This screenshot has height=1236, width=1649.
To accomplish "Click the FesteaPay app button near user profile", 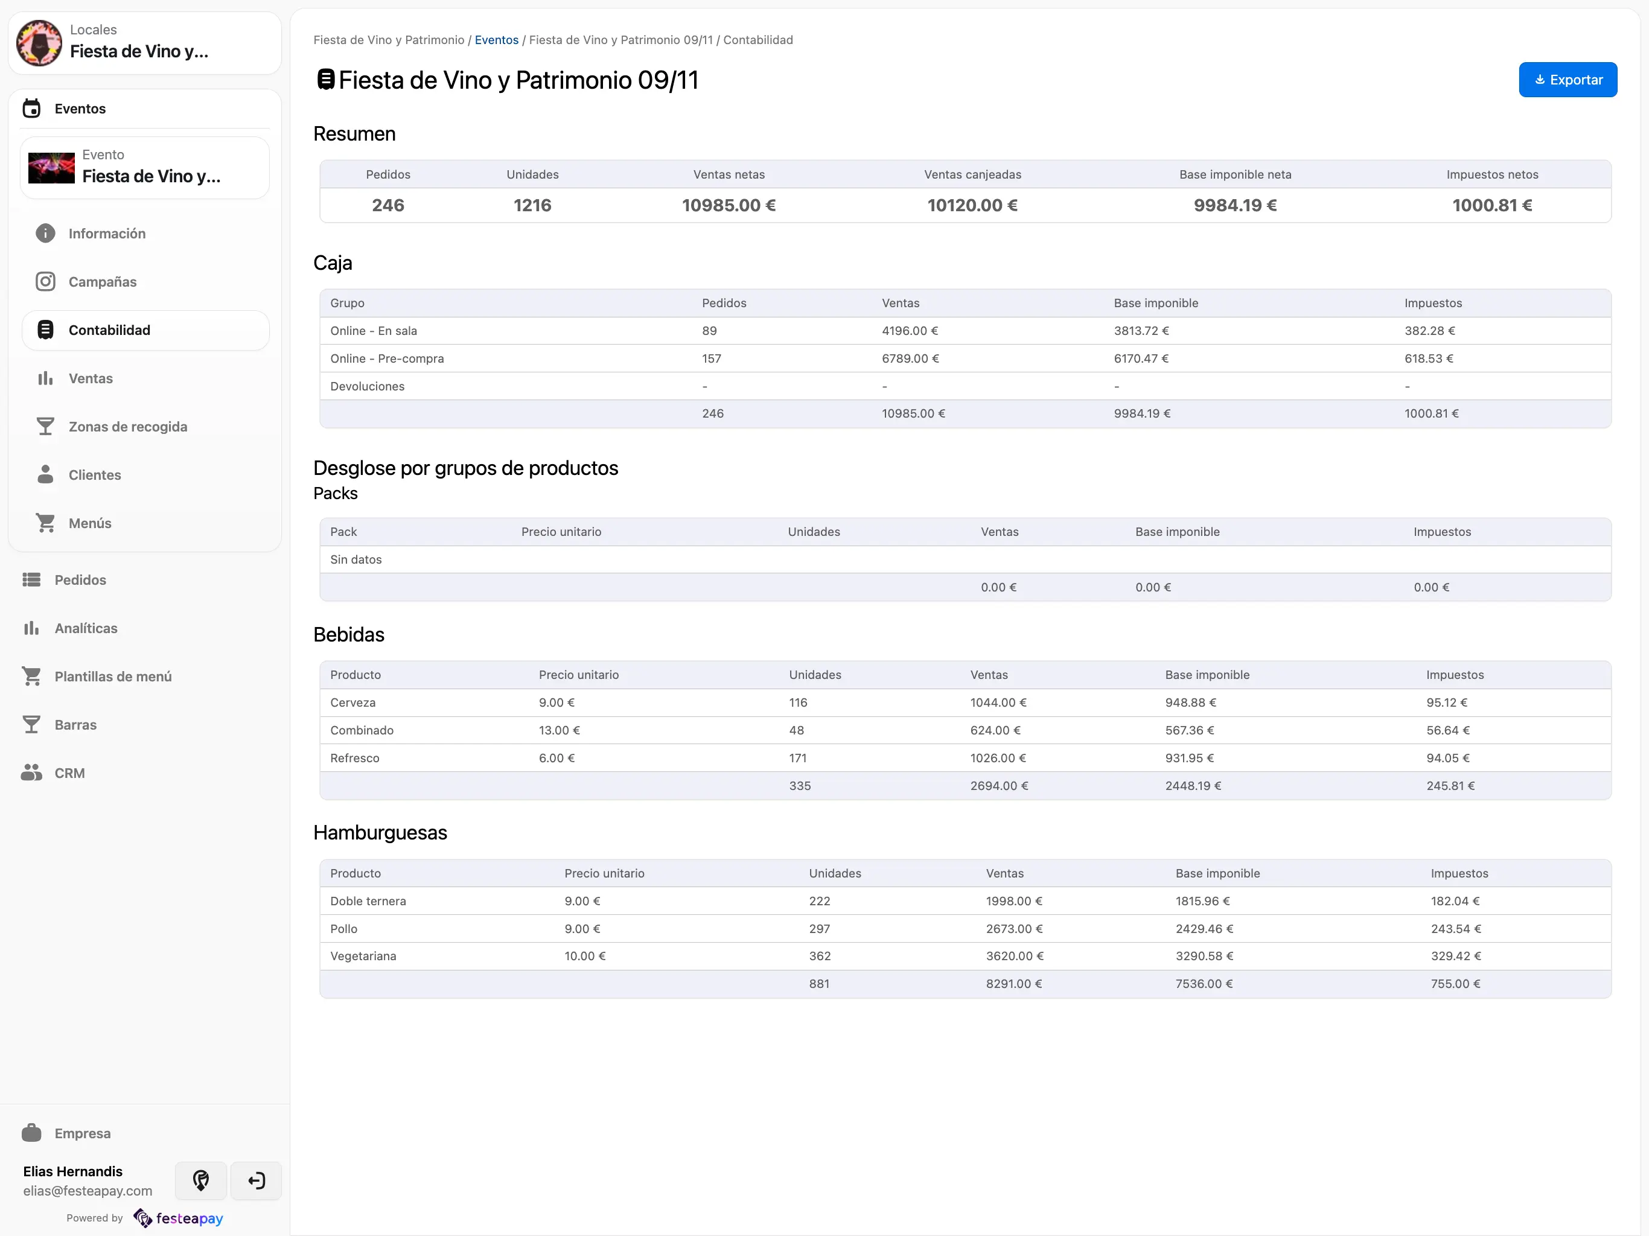I will (x=200, y=1181).
